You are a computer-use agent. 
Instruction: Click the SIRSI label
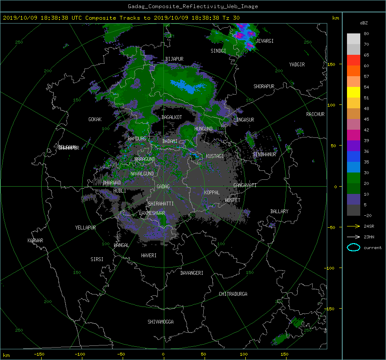[97, 259]
